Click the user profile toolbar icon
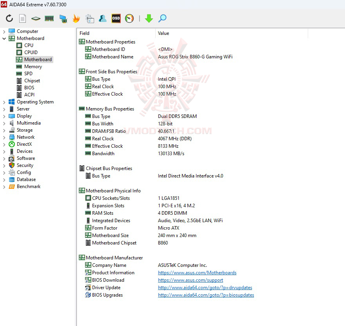345x326 pixels. pyautogui.click(x=103, y=18)
